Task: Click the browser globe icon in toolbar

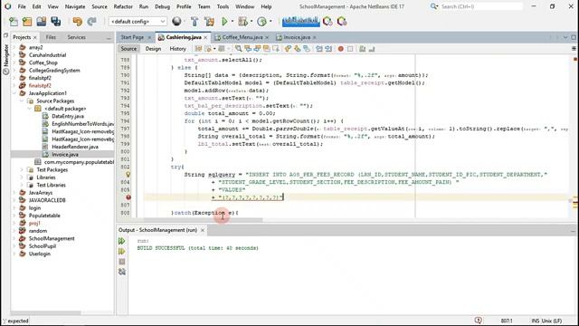Action: pyautogui.click(x=177, y=22)
